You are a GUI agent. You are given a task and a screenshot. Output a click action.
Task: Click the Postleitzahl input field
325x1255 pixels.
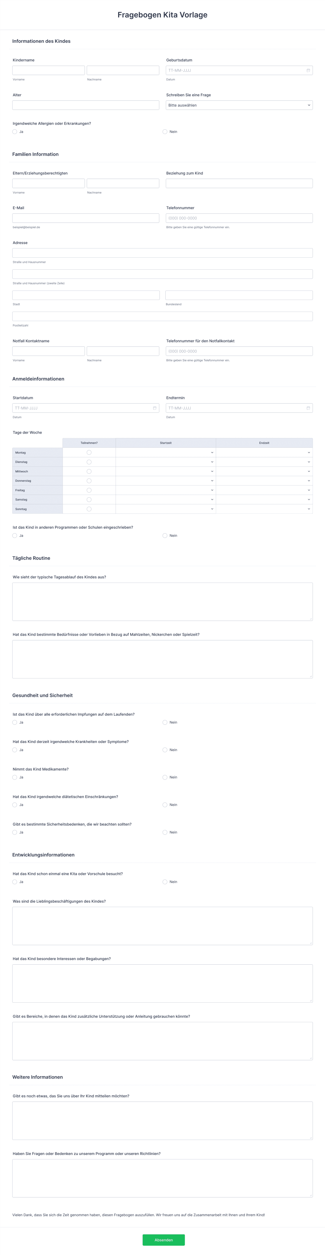pyautogui.click(x=162, y=316)
